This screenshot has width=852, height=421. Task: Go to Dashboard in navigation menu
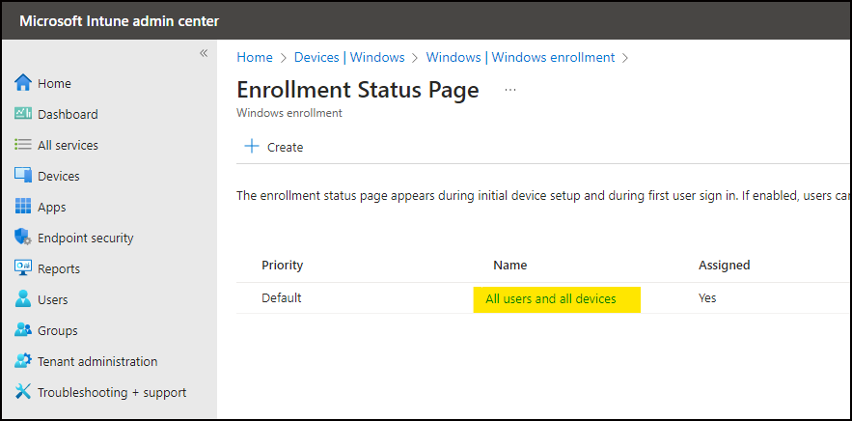coord(68,114)
